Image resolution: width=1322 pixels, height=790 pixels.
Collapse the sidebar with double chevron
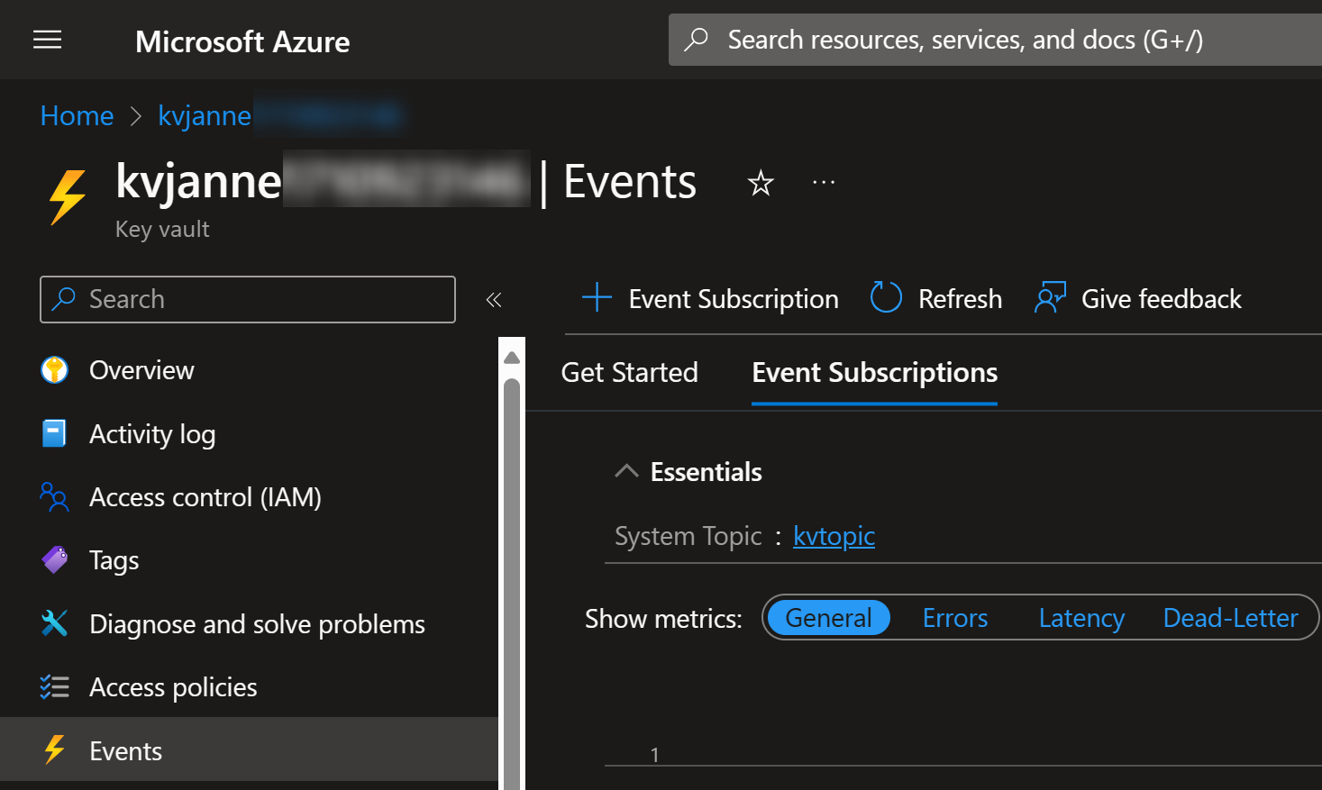point(493,300)
